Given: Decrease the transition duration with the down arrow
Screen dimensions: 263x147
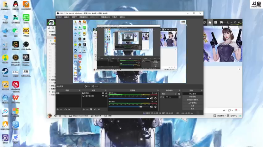Looking at the screenshot, I should (x=179, y=98).
